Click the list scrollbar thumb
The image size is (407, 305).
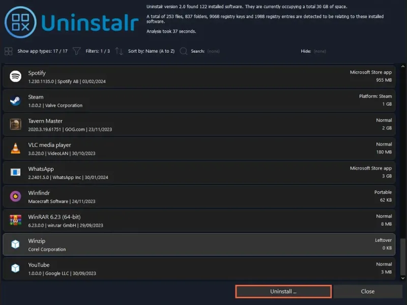403,257
